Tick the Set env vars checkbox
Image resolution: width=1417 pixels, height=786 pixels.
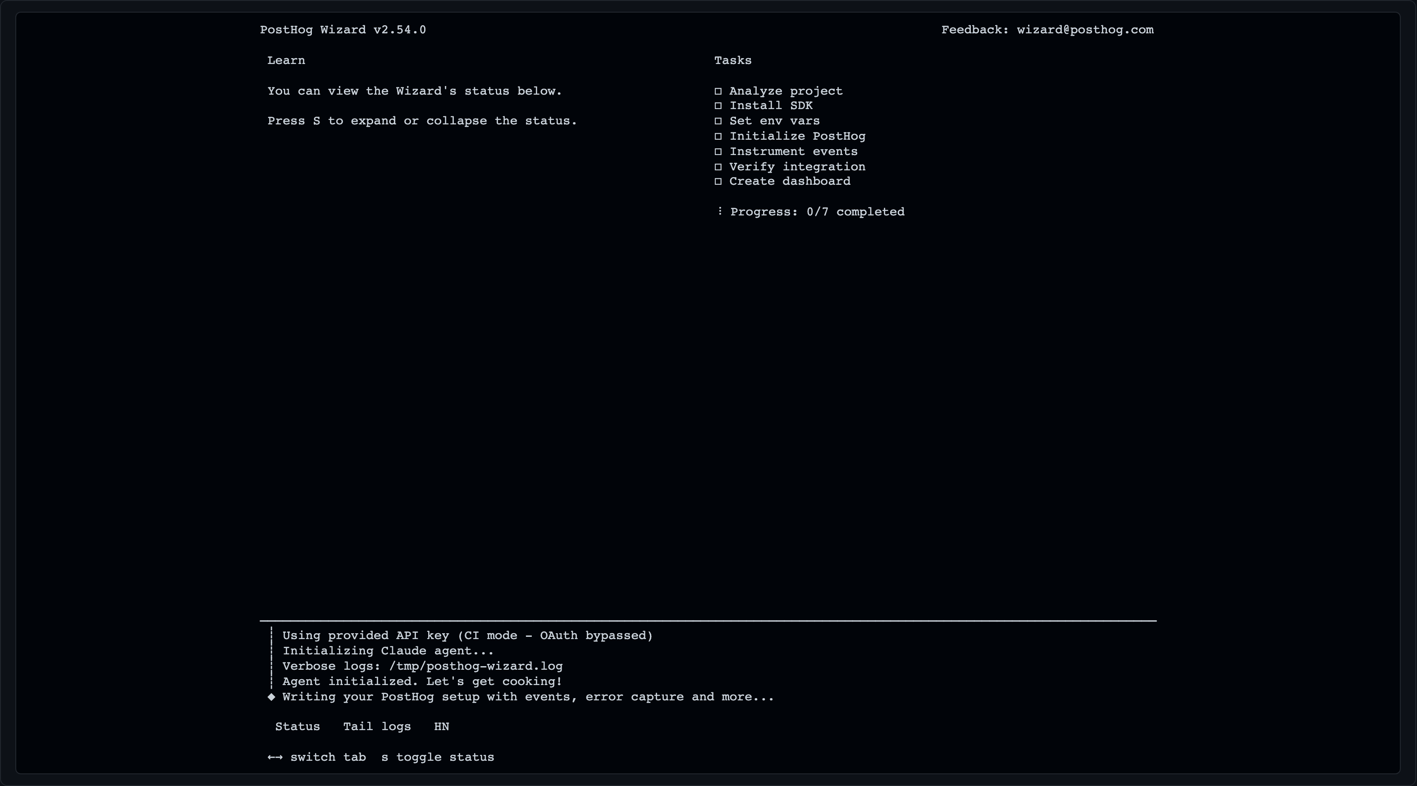[x=718, y=121]
